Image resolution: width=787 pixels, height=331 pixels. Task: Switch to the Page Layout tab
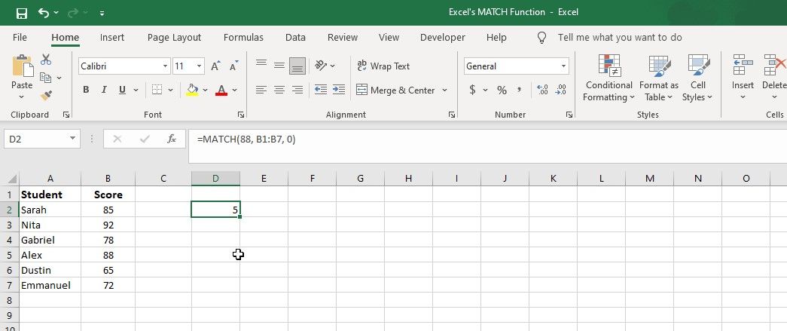[174, 37]
